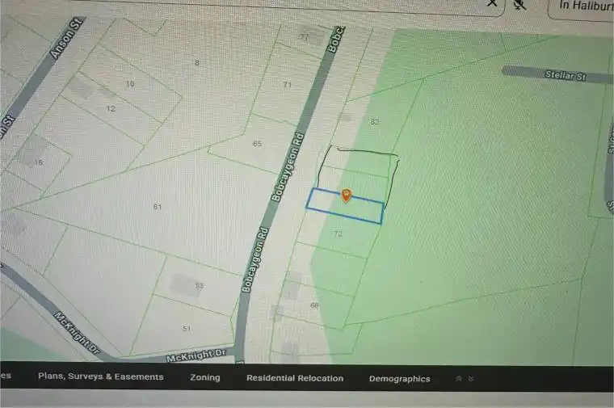This screenshot has height=408, width=614.
Task: Open the Demographics tab
Action: (x=399, y=378)
